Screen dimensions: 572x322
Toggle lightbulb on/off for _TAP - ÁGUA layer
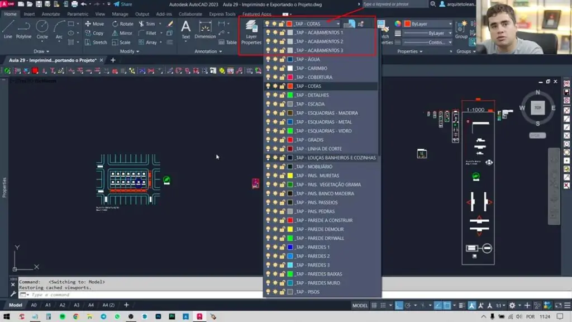coord(268,59)
